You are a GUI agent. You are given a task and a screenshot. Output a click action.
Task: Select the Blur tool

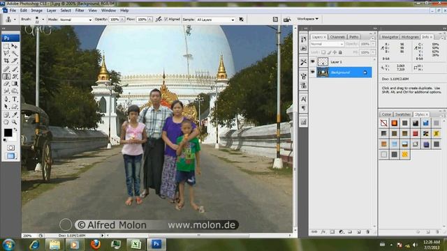click(6, 91)
